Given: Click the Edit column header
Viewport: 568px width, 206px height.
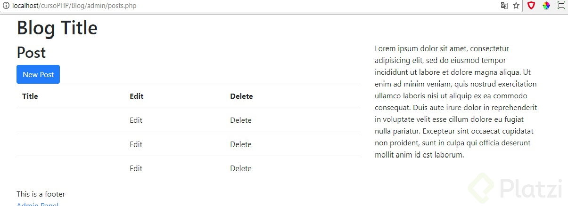Looking at the screenshot, I should coord(137,96).
